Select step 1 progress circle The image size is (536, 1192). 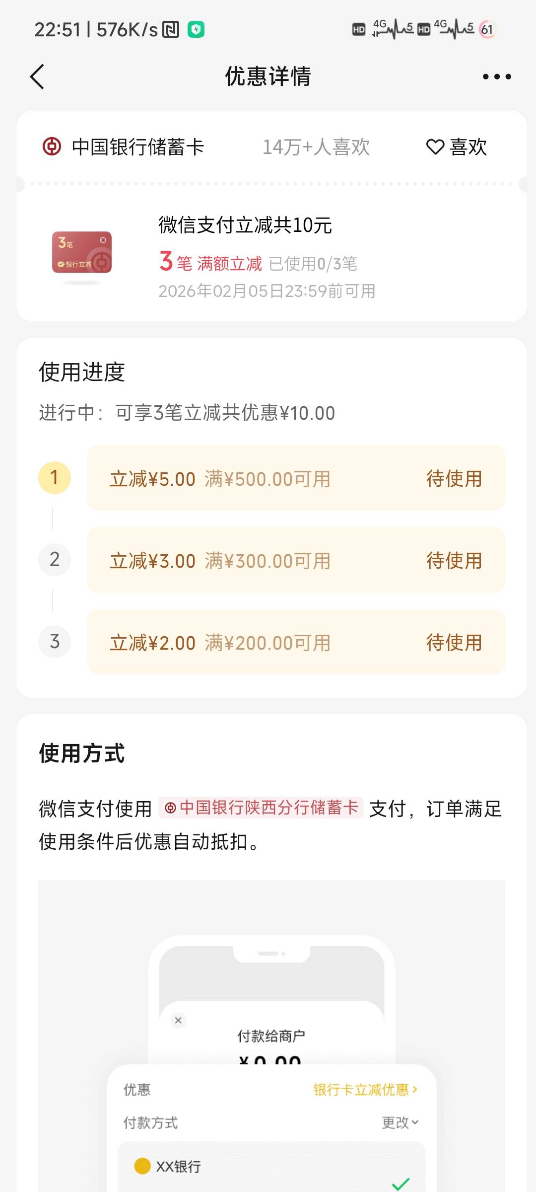pyautogui.click(x=55, y=478)
